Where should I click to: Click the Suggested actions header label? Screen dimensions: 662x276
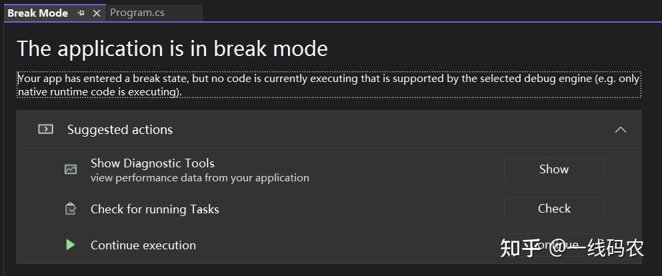coord(120,130)
